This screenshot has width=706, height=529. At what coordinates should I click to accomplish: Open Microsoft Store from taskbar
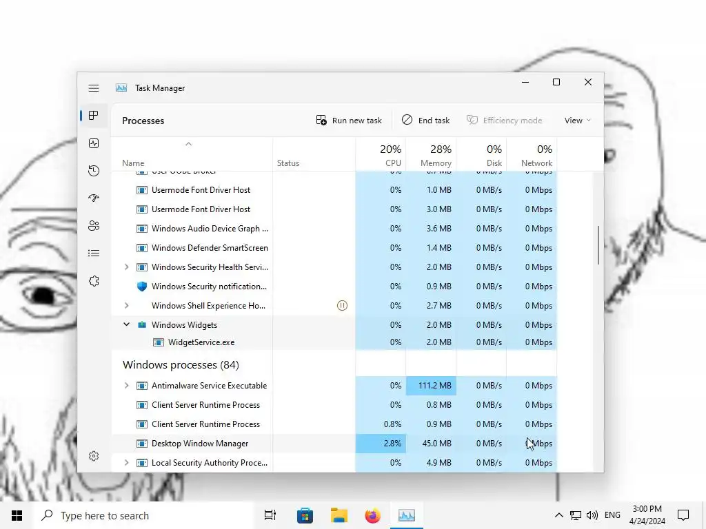305,515
